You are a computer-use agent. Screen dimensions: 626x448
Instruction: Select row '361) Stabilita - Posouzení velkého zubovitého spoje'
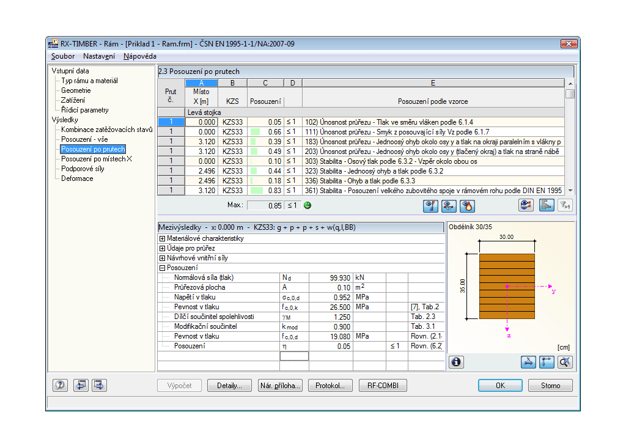pyautogui.click(x=433, y=191)
